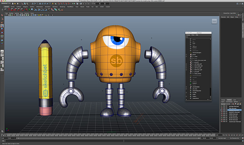Switch to the four-view layout
This screenshot has height=145, width=244.
pyautogui.click(x=2, y=55)
